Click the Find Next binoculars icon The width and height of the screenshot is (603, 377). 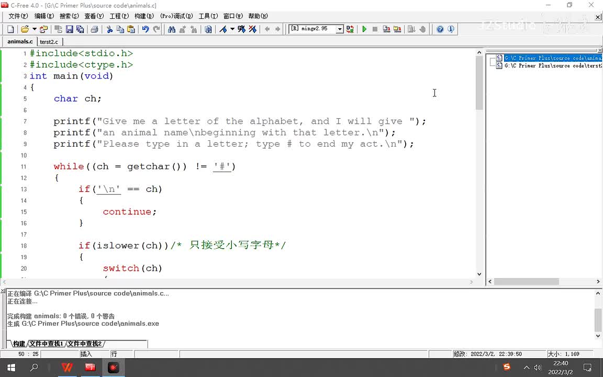(x=182, y=29)
